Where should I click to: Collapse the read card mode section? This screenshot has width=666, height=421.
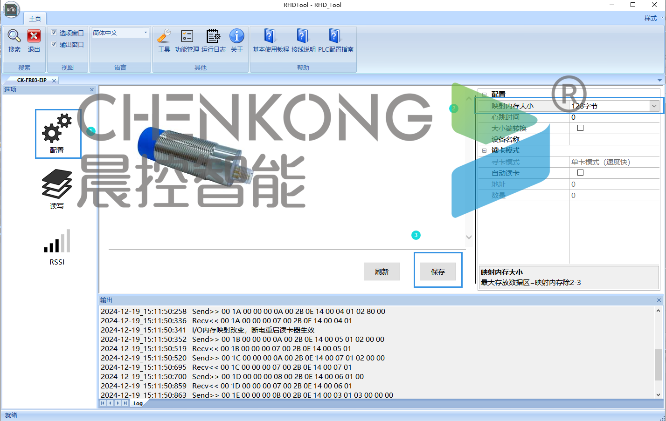[484, 151]
